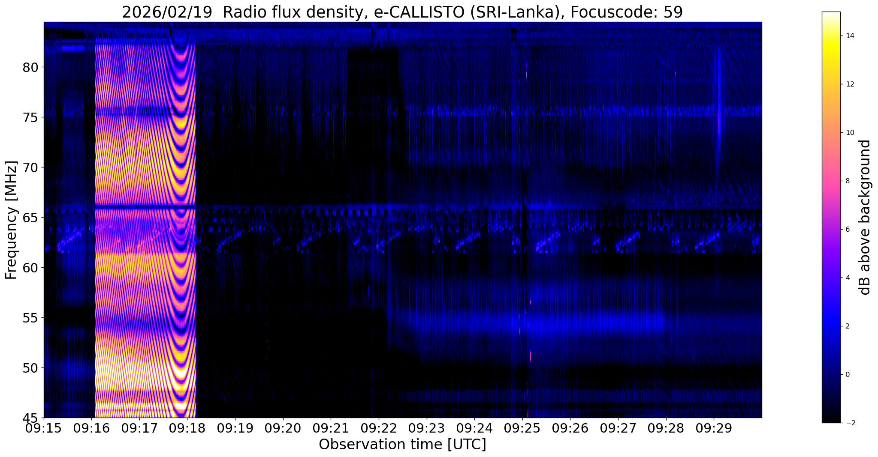Click the colorbar tick label 6
The image size is (878, 457).
point(847,230)
